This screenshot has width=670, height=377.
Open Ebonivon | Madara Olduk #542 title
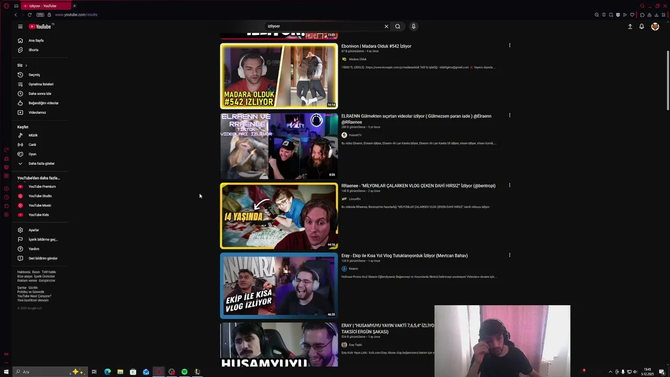[376, 46]
